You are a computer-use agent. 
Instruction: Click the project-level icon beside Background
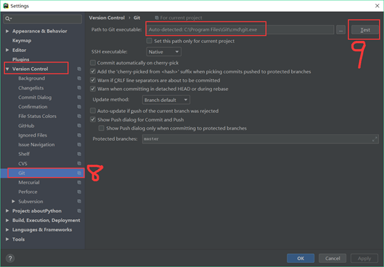tap(79, 78)
